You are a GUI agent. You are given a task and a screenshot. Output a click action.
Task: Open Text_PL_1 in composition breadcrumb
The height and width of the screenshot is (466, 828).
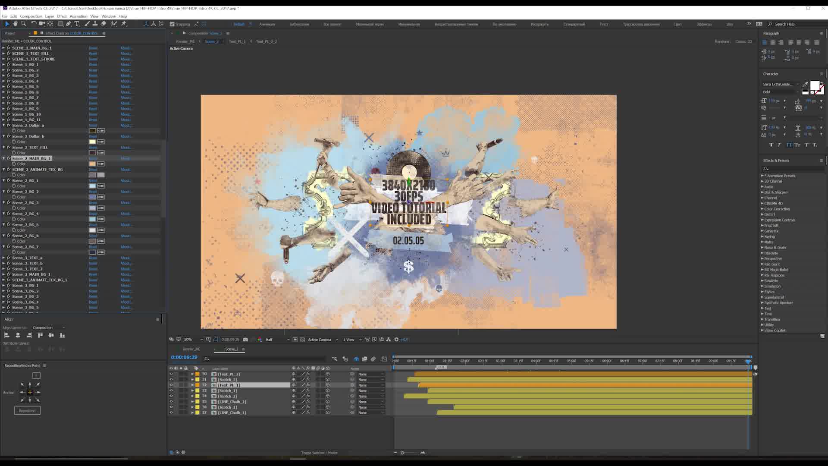point(237,41)
